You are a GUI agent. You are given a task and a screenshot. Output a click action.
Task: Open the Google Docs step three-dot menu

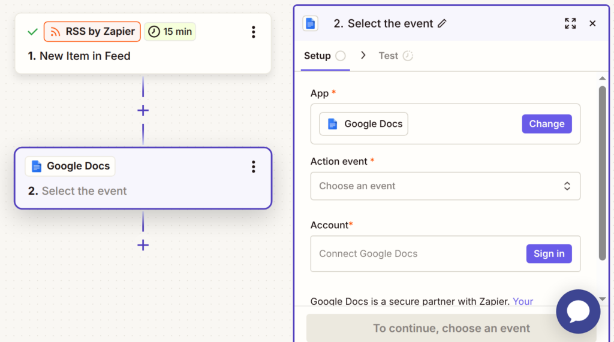point(254,167)
